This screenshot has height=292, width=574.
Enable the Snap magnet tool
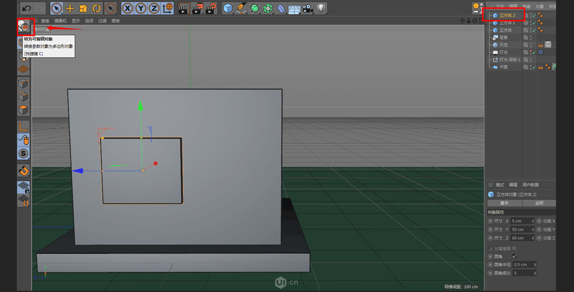pos(23,171)
